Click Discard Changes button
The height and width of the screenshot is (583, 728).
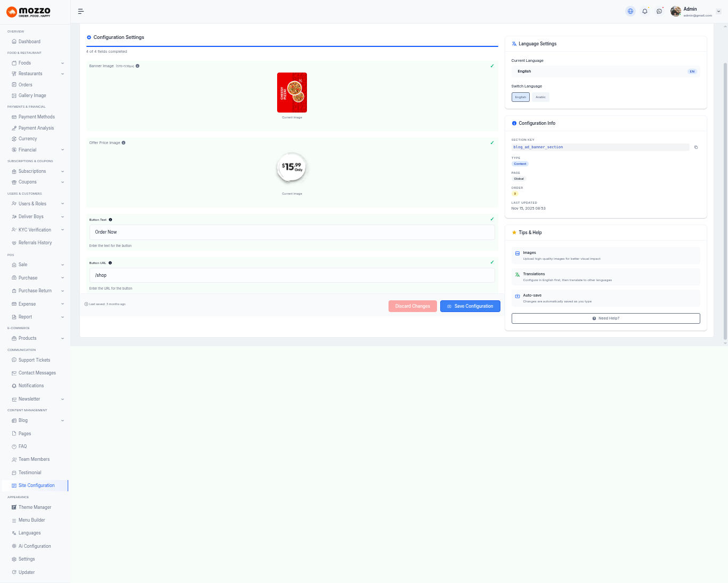pos(412,306)
